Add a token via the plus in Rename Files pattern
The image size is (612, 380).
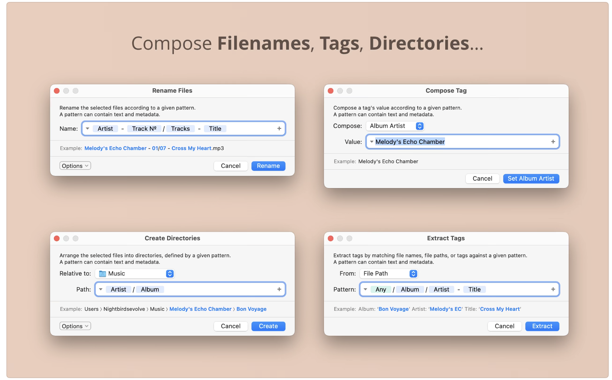coord(278,128)
